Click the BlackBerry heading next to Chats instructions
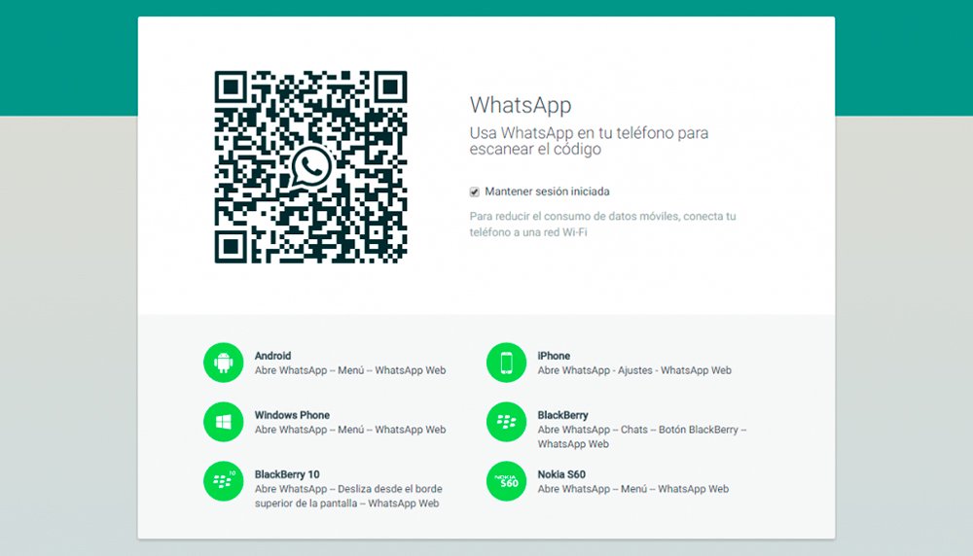The image size is (973, 556). [x=562, y=415]
